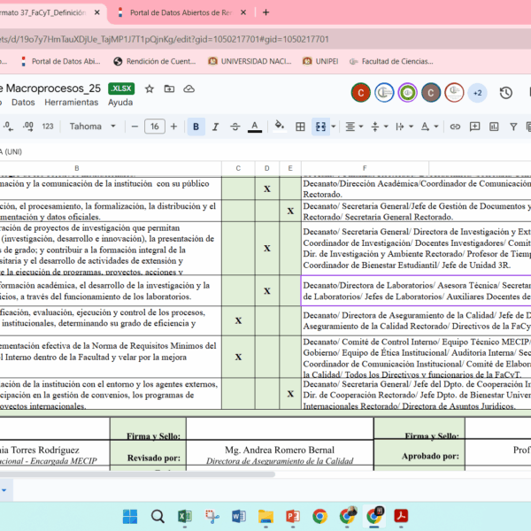Toggle italic text formatting
This screenshot has width=531, height=531.
[x=215, y=127]
